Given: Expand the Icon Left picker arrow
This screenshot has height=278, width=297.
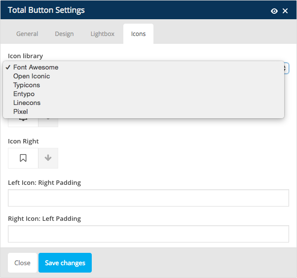Looking at the screenshot, I should [48, 122].
